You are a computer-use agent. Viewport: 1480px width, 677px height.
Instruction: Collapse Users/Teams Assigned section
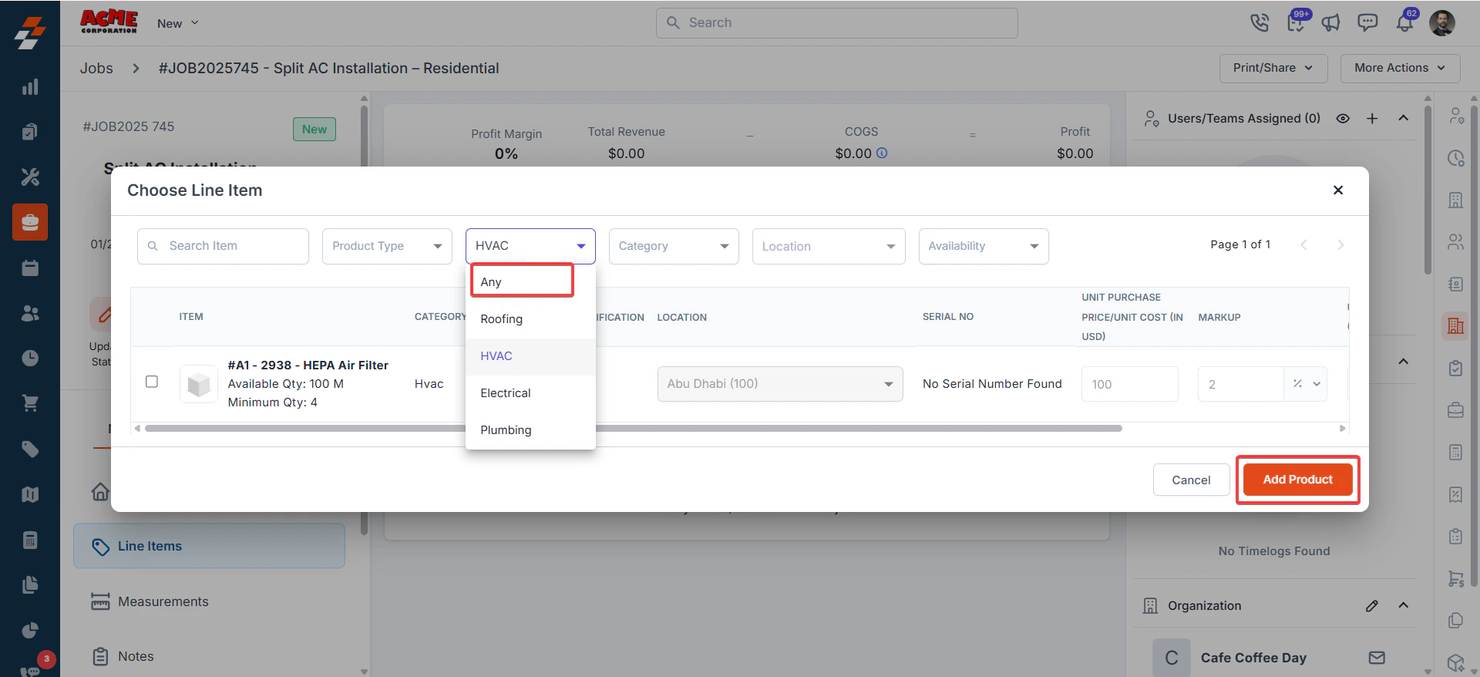click(x=1404, y=118)
